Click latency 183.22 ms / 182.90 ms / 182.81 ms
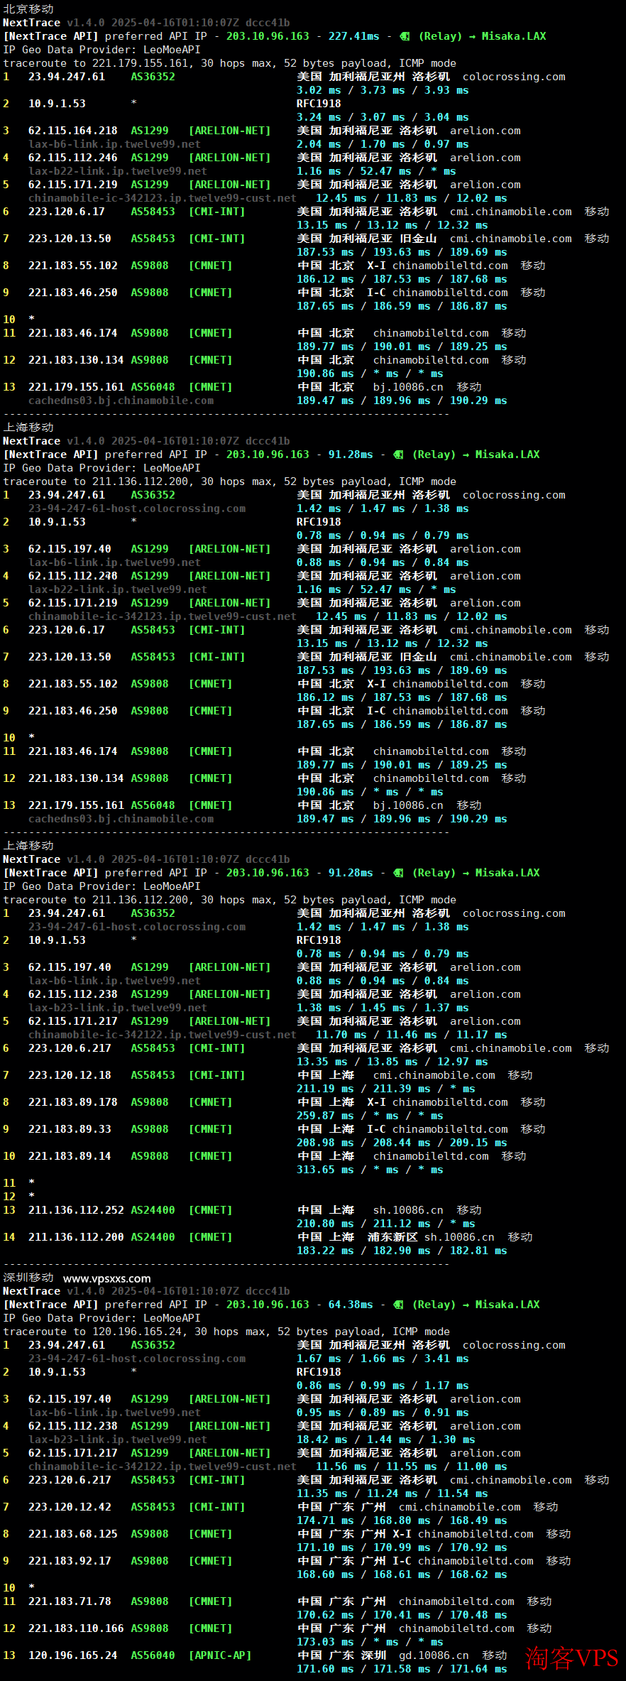 [x=402, y=1251]
